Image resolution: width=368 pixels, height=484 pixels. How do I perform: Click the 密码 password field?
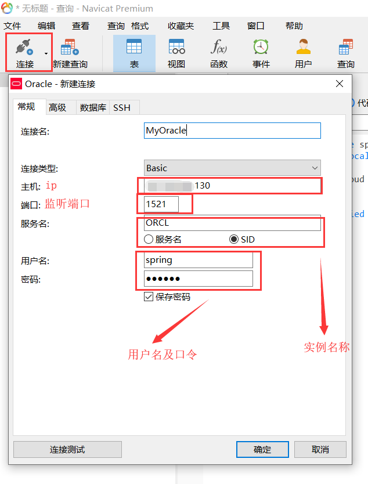(x=198, y=279)
